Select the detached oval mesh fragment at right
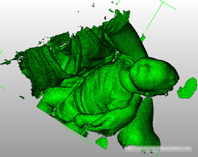The image size is (198, 157). (187, 88)
